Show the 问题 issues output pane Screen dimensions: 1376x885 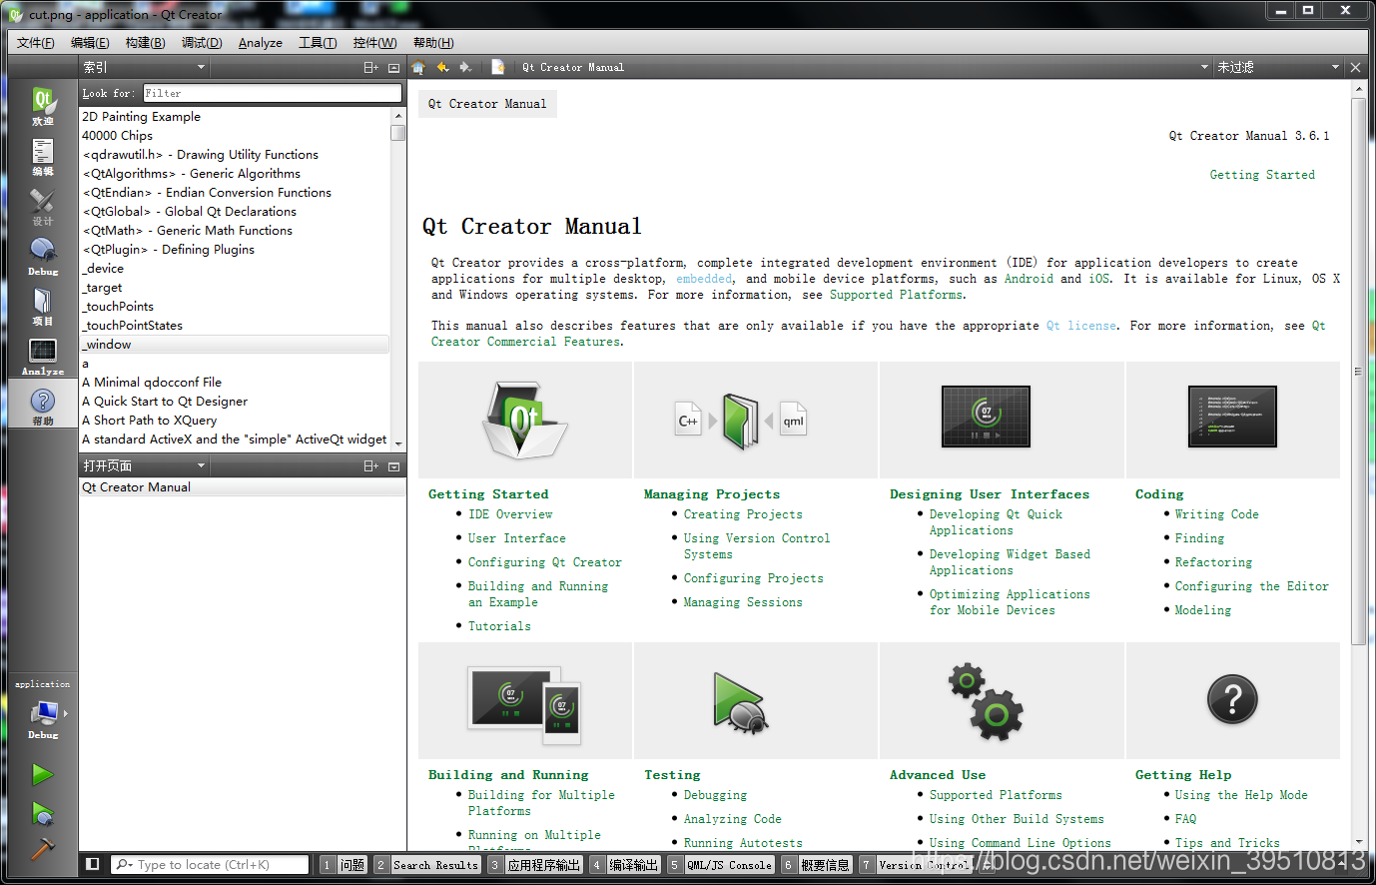(344, 865)
